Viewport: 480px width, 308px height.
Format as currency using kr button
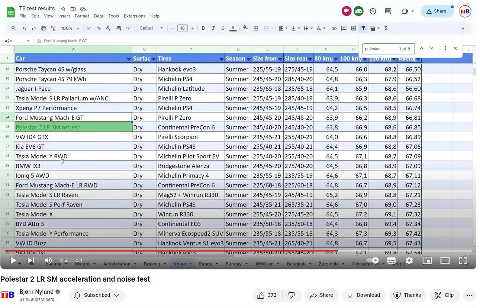[89, 28]
